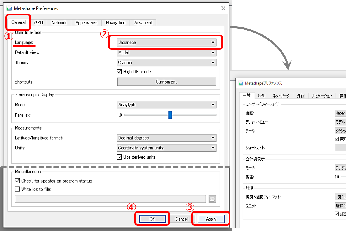The image size is (348, 231).
Task: Click the Parallax value 1.0 in Preferences
Action: coord(120,115)
